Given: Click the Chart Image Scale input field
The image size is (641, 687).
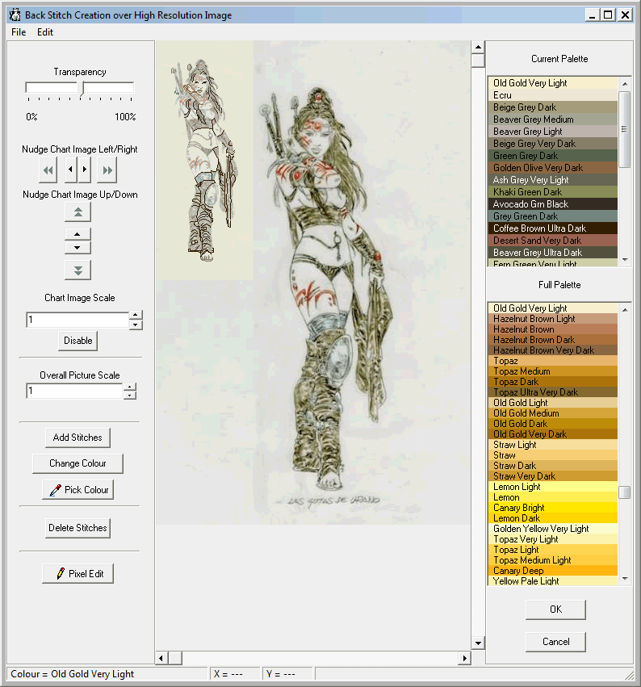Looking at the screenshot, I should click(78, 320).
